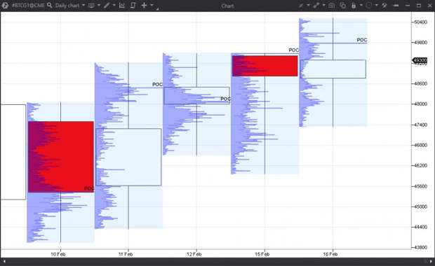Open the Daily chart timeframe dropdown
The width and height of the screenshot is (435, 266).
pos(70,6)
